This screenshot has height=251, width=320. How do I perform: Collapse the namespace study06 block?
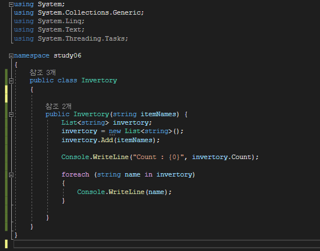11,56
